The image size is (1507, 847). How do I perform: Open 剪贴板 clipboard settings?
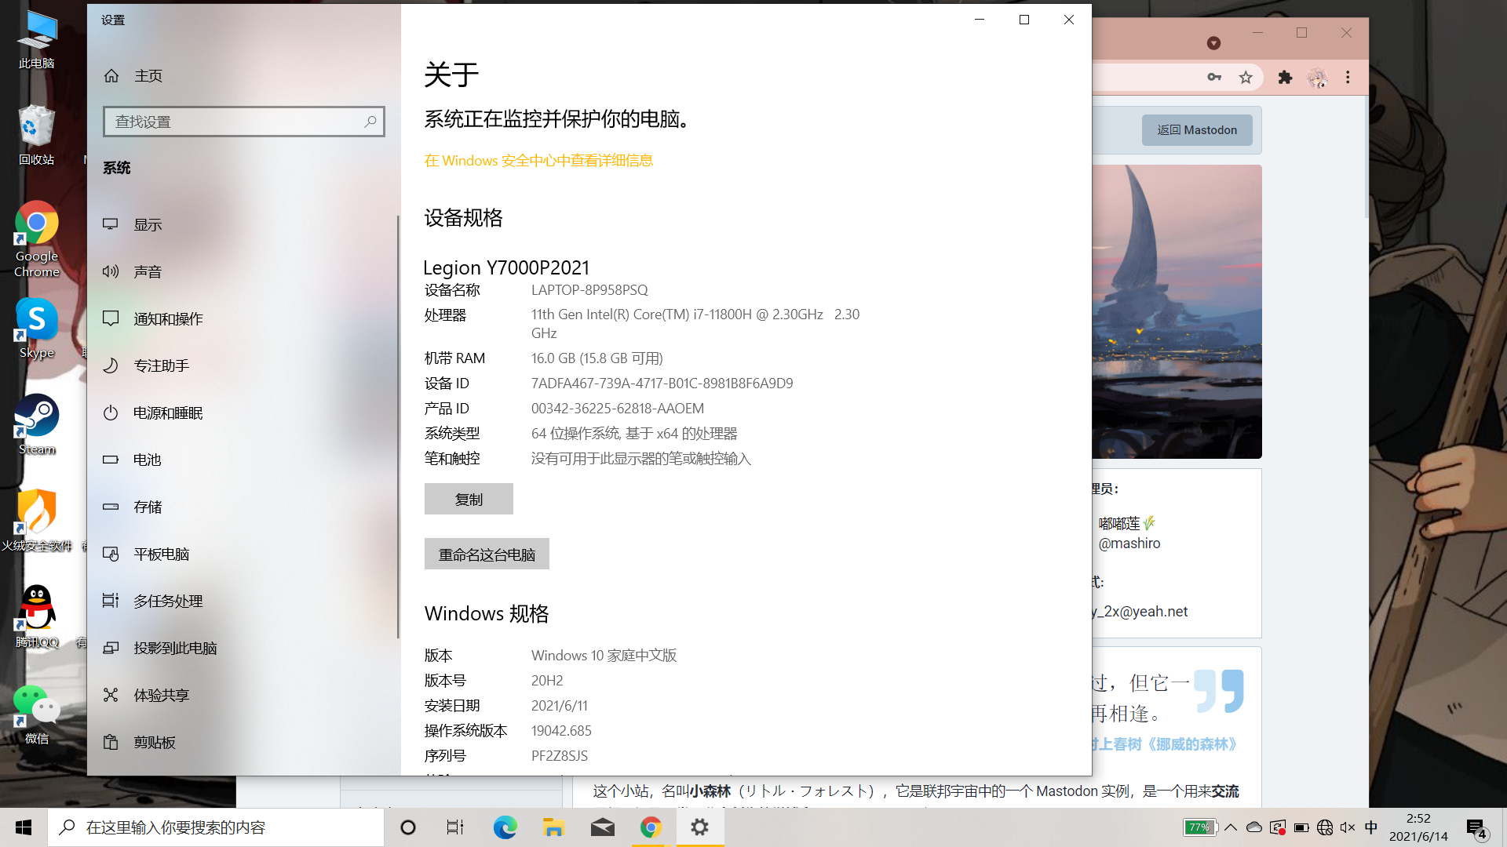(155, 743)
